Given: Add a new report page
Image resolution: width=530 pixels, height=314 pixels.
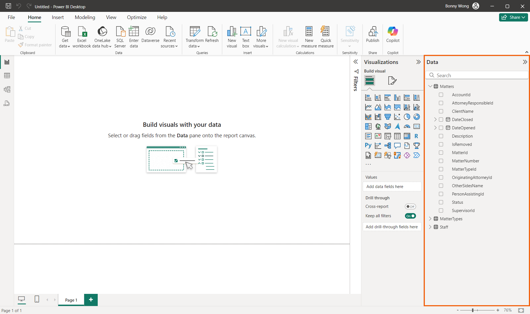Looking at the screenshot, I should click(x=91, y=300).
